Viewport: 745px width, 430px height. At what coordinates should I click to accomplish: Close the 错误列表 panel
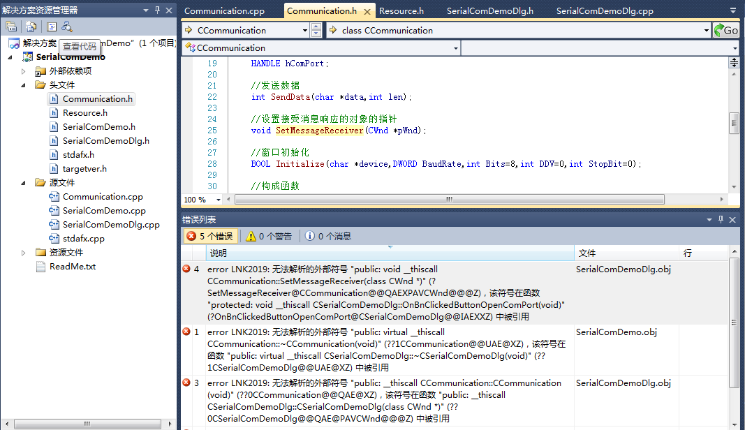[x=732, y=219]
